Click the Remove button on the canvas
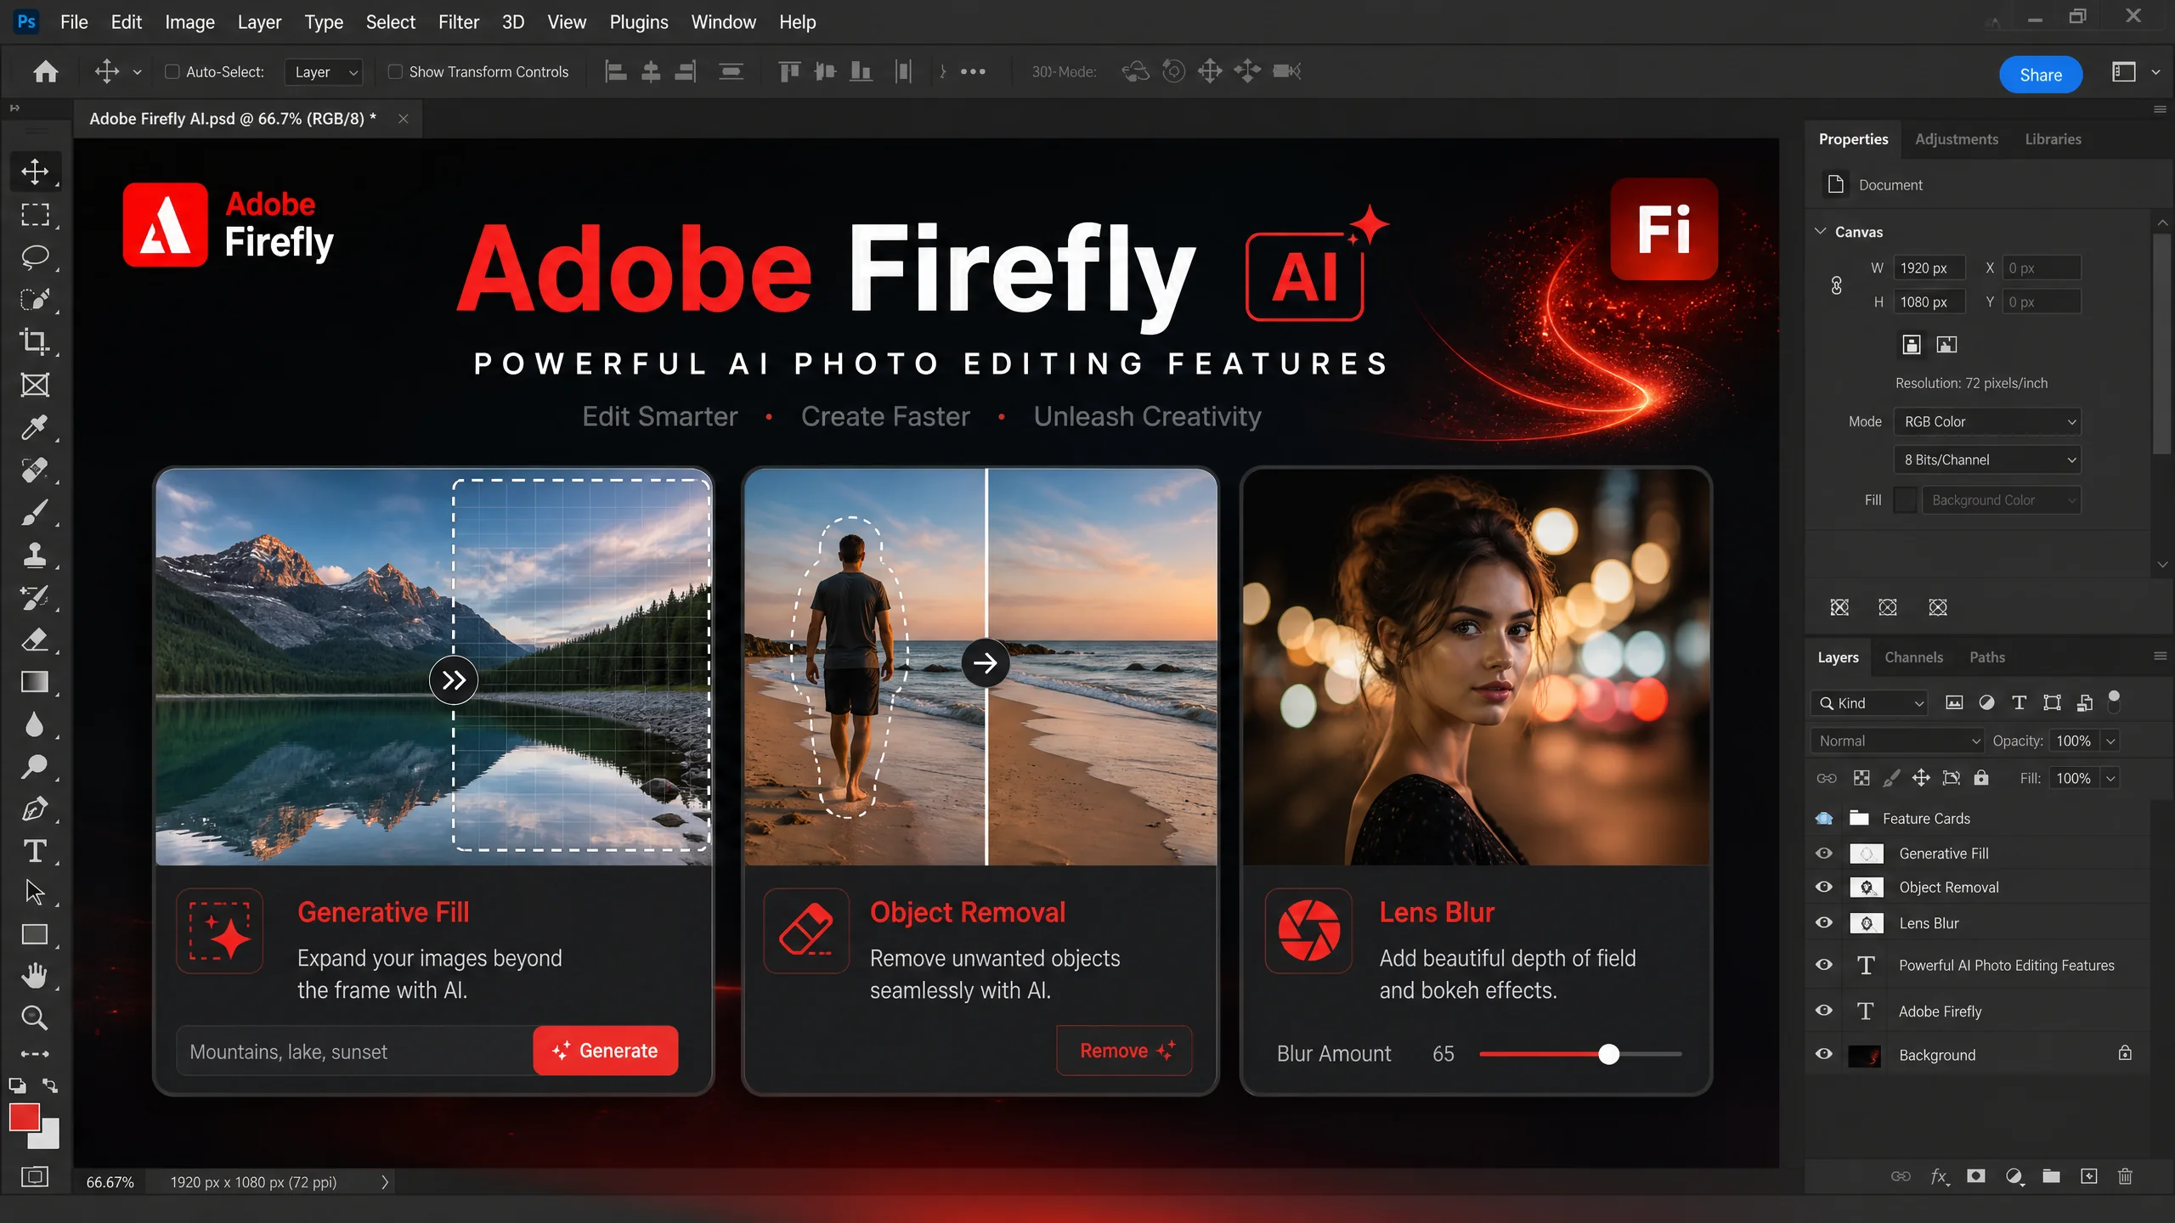Image resolution: width=2175 pixels, height=1223 pixels. coord(1124,1051)
